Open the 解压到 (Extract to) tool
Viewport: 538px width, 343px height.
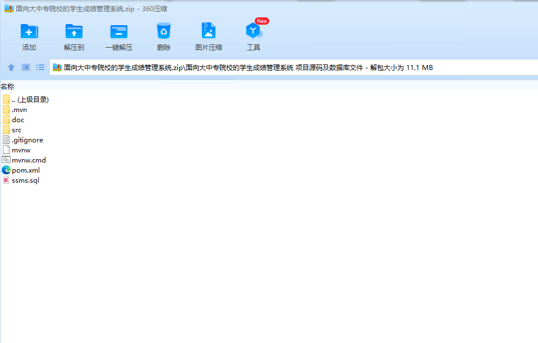pos(73,37)
